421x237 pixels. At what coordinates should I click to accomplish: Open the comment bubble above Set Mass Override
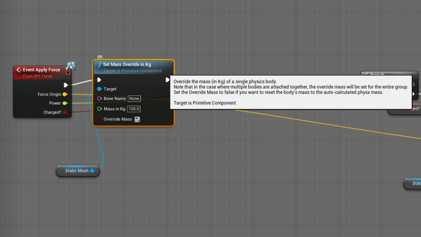click(x=100, y=58)
